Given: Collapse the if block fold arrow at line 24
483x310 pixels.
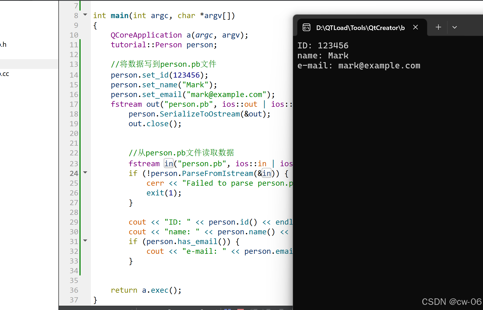Looking at the screenshot, I should [85, 172].
